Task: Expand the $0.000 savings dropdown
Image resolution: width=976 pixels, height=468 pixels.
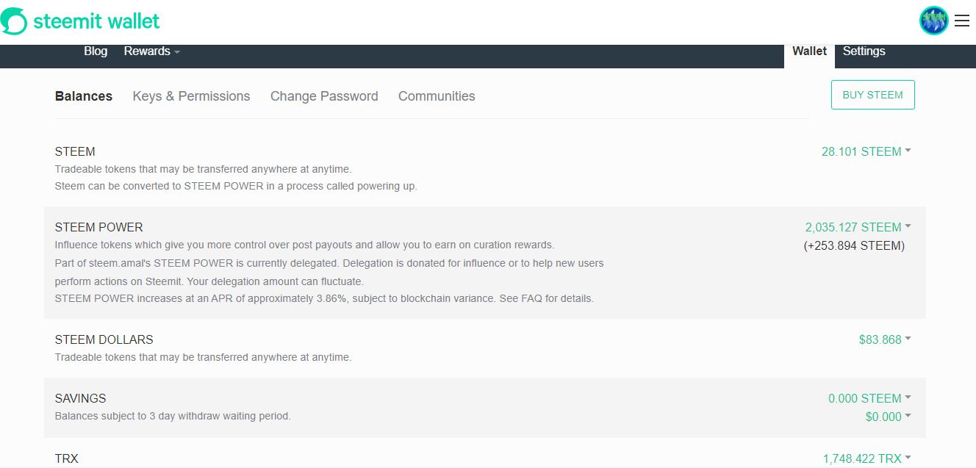Action: (888, 417)
